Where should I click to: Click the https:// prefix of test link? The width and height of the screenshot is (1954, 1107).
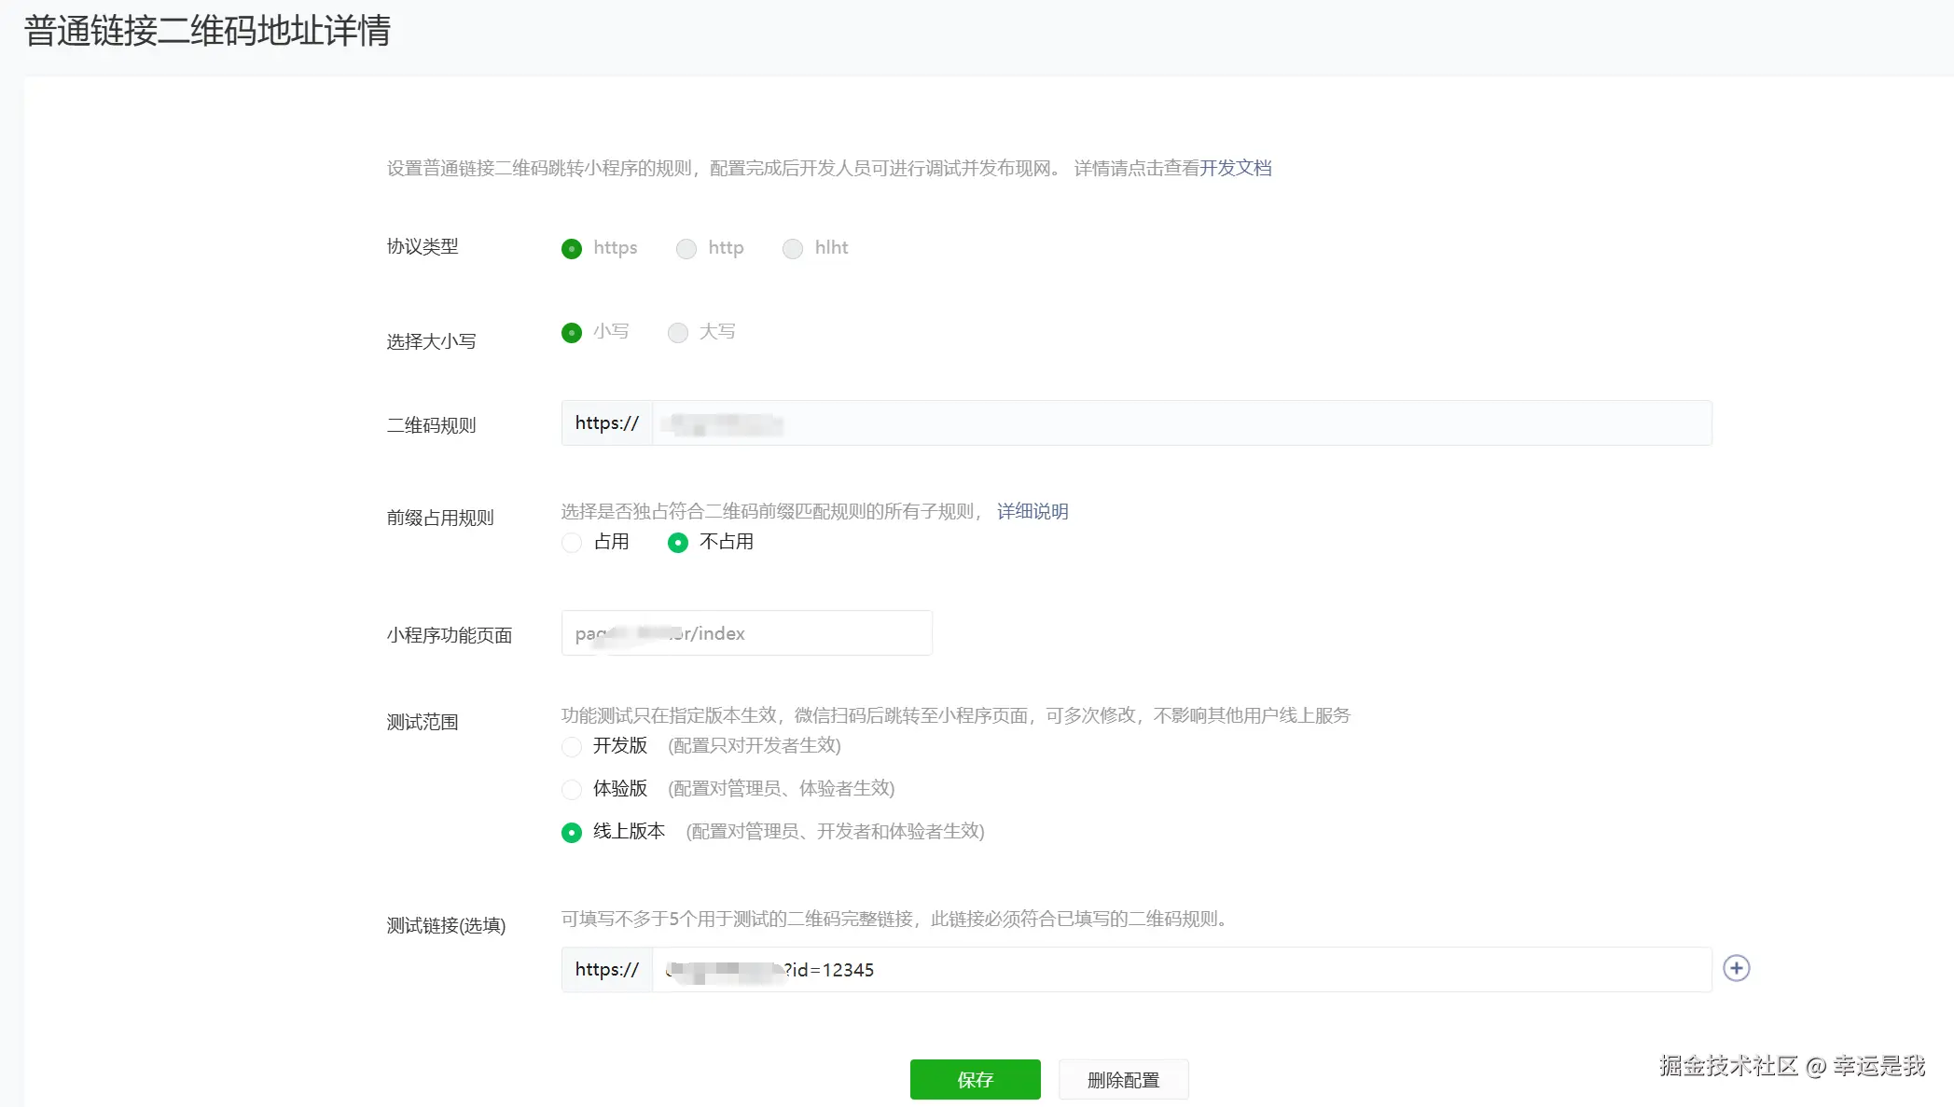tap(607, 970)
